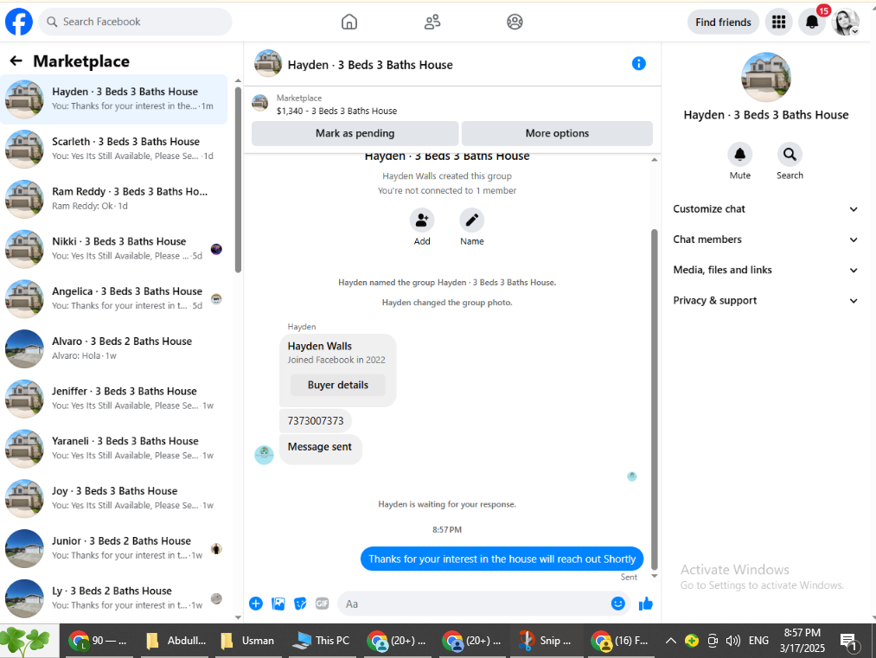The width and height of the screenshot is (876, 658).
Task: Open the Friends icon in top navigation
Action: tap(432, 22)
